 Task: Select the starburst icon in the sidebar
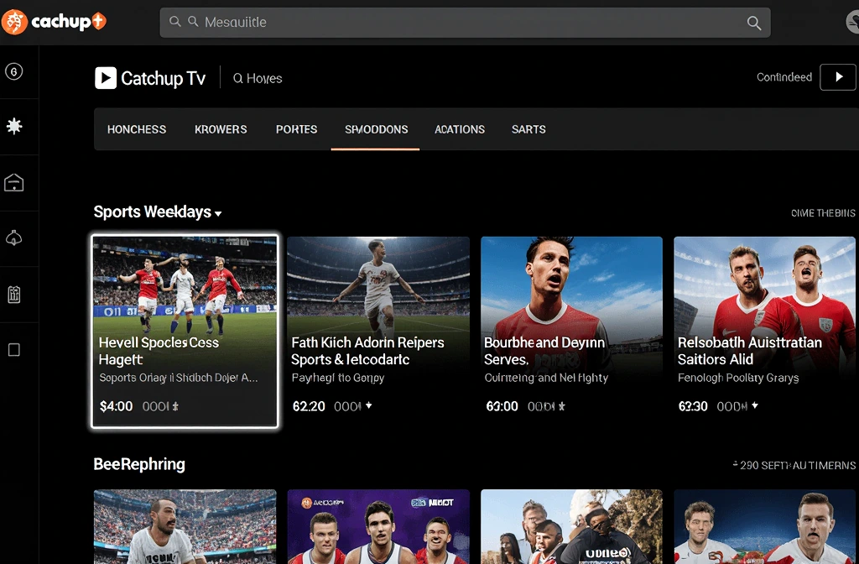click(x=14, y=126)
